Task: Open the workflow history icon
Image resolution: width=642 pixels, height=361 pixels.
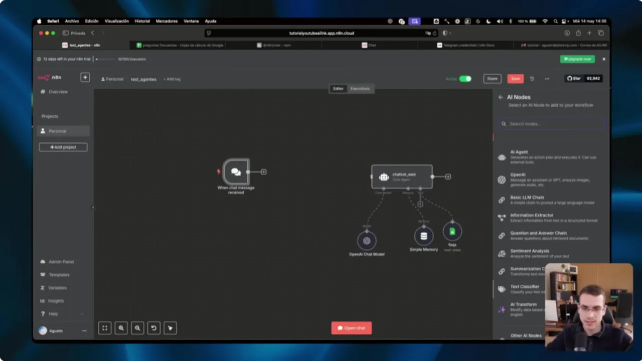Action: [x=532, y=79]
